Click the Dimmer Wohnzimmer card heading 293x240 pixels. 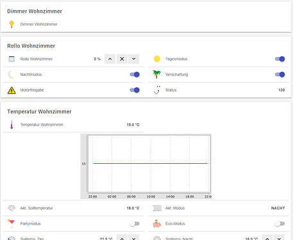35,11
